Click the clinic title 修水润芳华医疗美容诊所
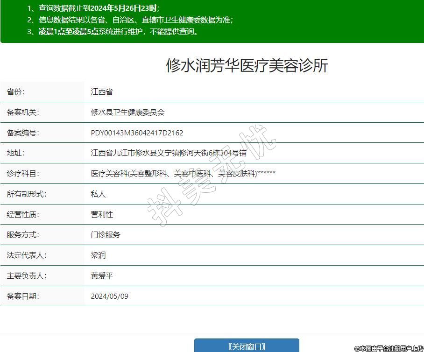This screenshot has width=424, height=352. tap(247, 66)
